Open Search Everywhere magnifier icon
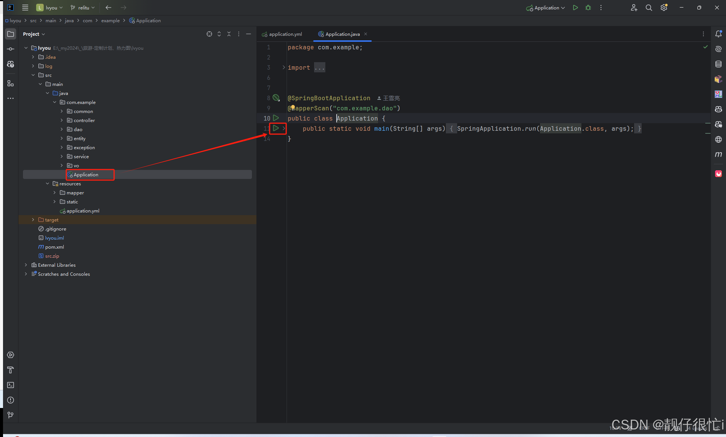This screenshot has width=726, height=437. pos(649,8)
